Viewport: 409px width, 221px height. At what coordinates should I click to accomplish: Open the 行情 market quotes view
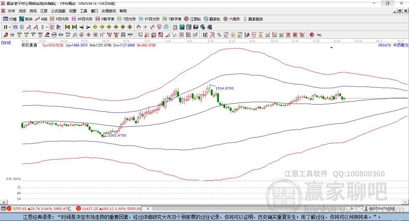(x=10, y=19)
